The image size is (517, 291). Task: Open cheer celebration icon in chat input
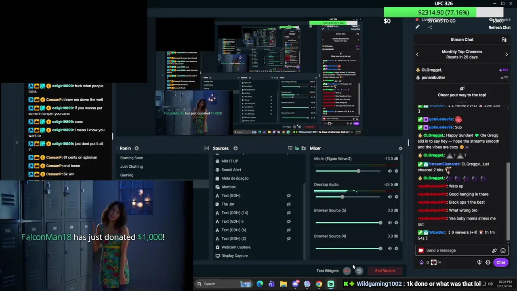click(494, 251)
